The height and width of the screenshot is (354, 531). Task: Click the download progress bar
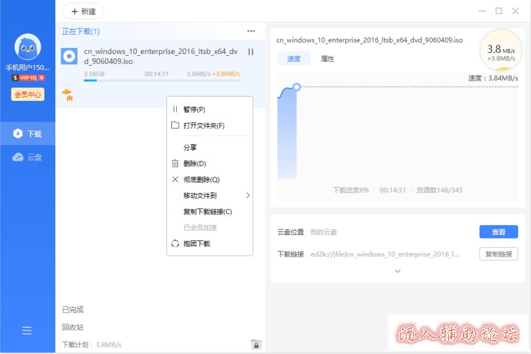point(162,81)
